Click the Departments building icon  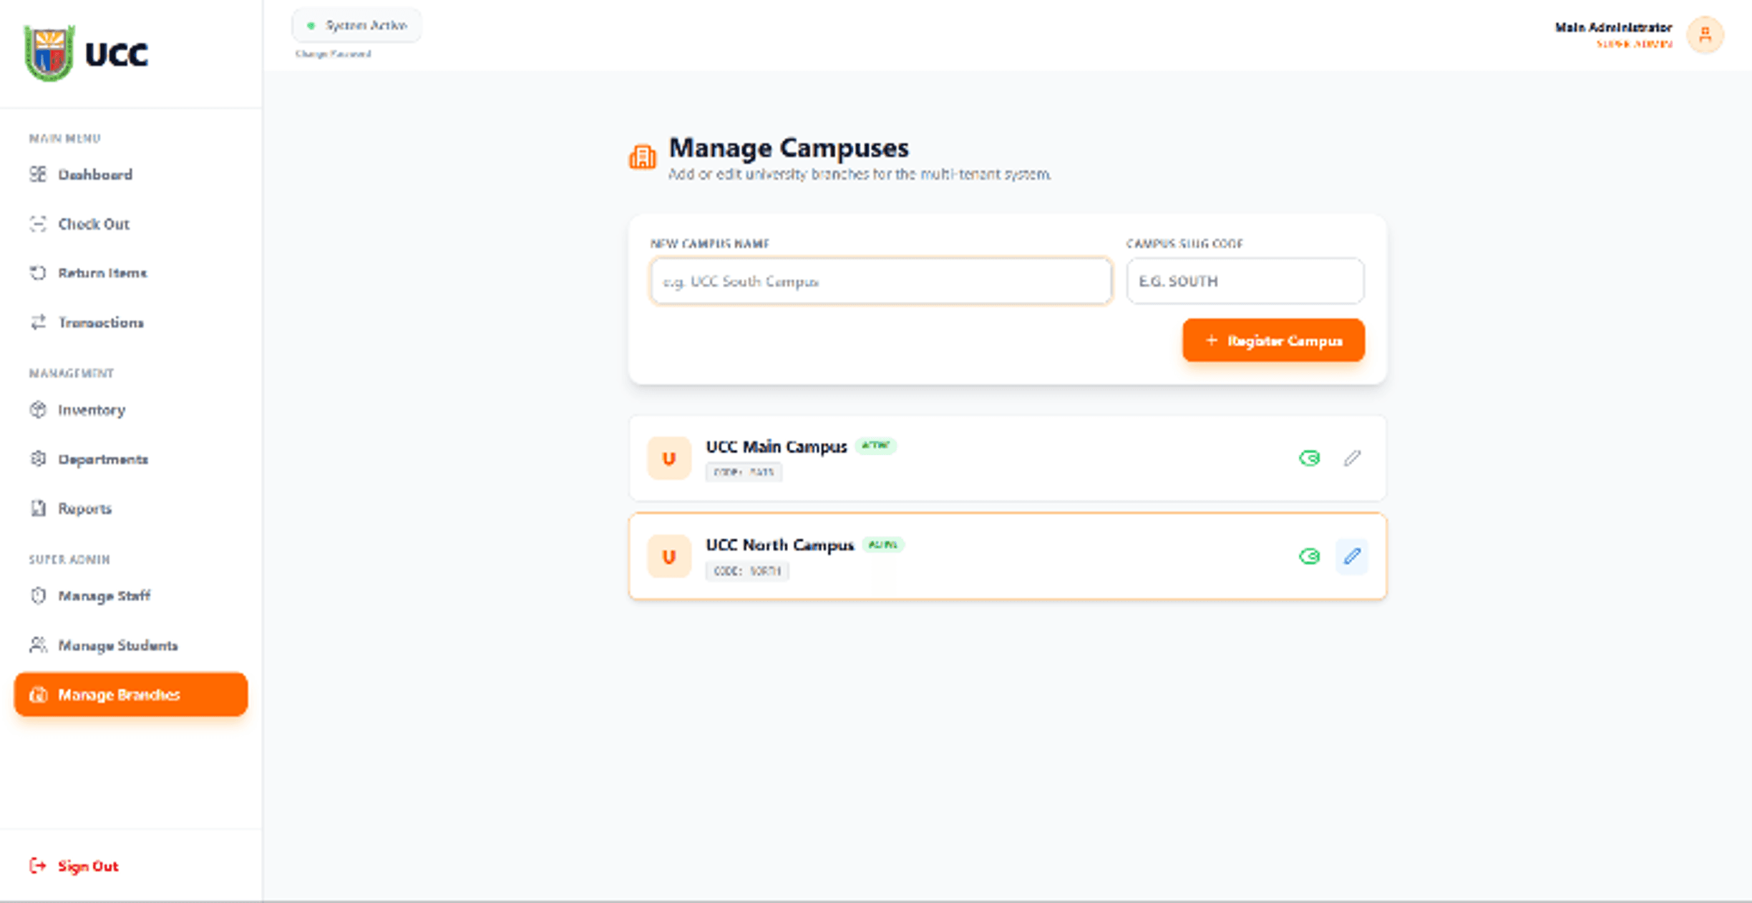point(38,459)
